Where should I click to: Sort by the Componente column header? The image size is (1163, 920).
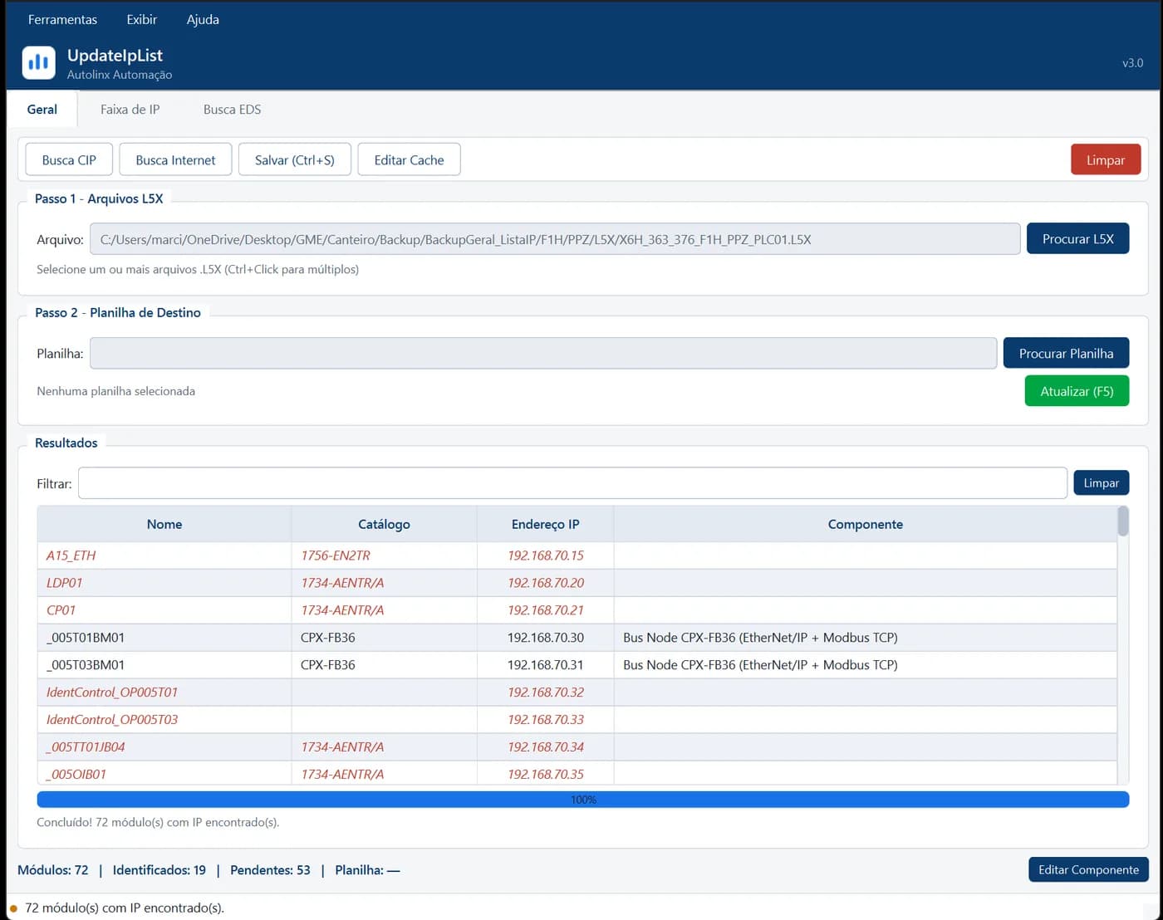click(865, 524)
